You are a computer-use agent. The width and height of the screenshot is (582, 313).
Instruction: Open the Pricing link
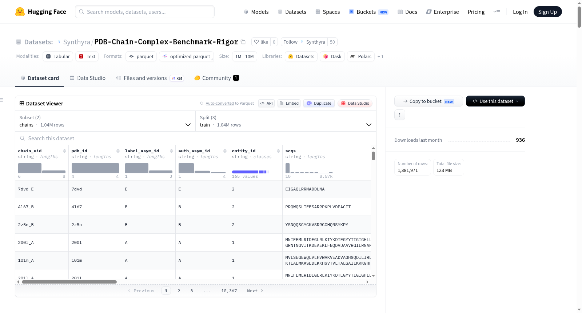click(x=476, y=12)
